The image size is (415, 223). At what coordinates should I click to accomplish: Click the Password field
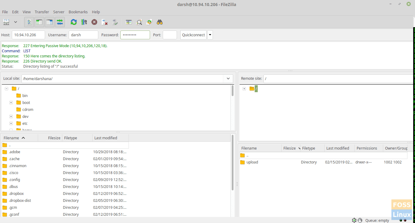(x=135, y=35)
